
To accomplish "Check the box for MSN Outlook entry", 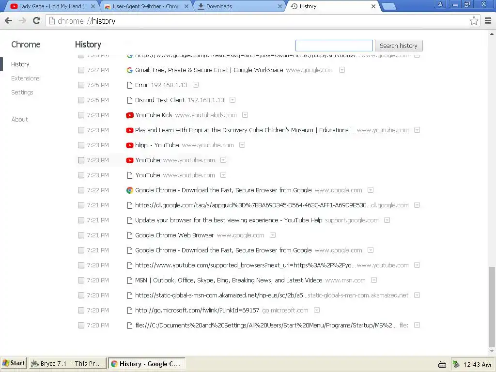I will point(81,280).
